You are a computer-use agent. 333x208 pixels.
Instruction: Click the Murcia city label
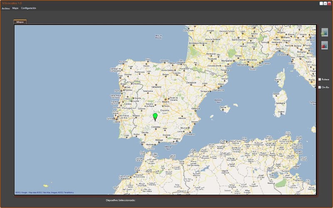(x=184, y=128)
